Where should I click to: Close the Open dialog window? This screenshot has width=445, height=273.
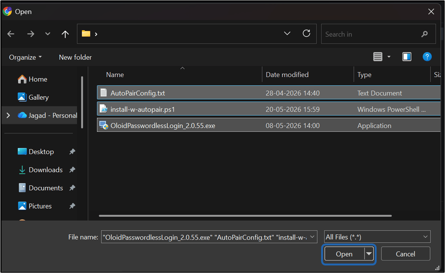tap(431, 12)
